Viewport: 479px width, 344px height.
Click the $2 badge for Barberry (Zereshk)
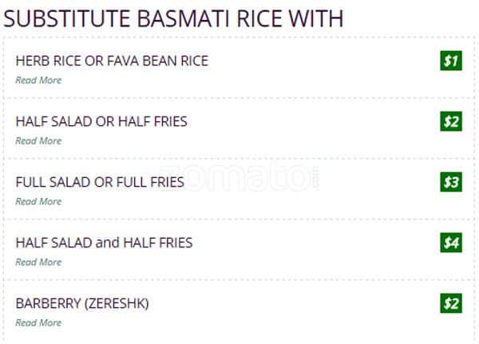[x=451, y=303]
